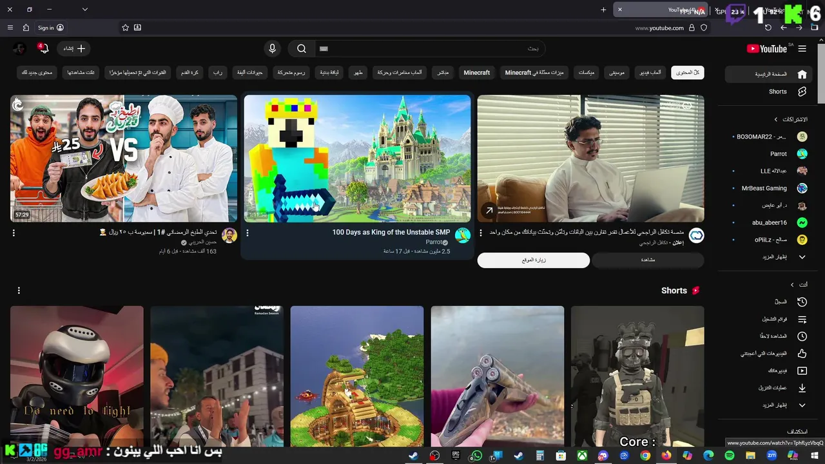Select the طهو cooking filter chip
The height and width of the screenshot is (464, 825).
tap(357, 73)
